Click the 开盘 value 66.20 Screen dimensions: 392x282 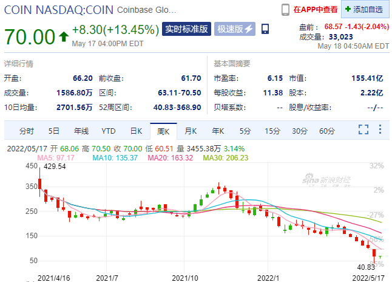[83, 78]
